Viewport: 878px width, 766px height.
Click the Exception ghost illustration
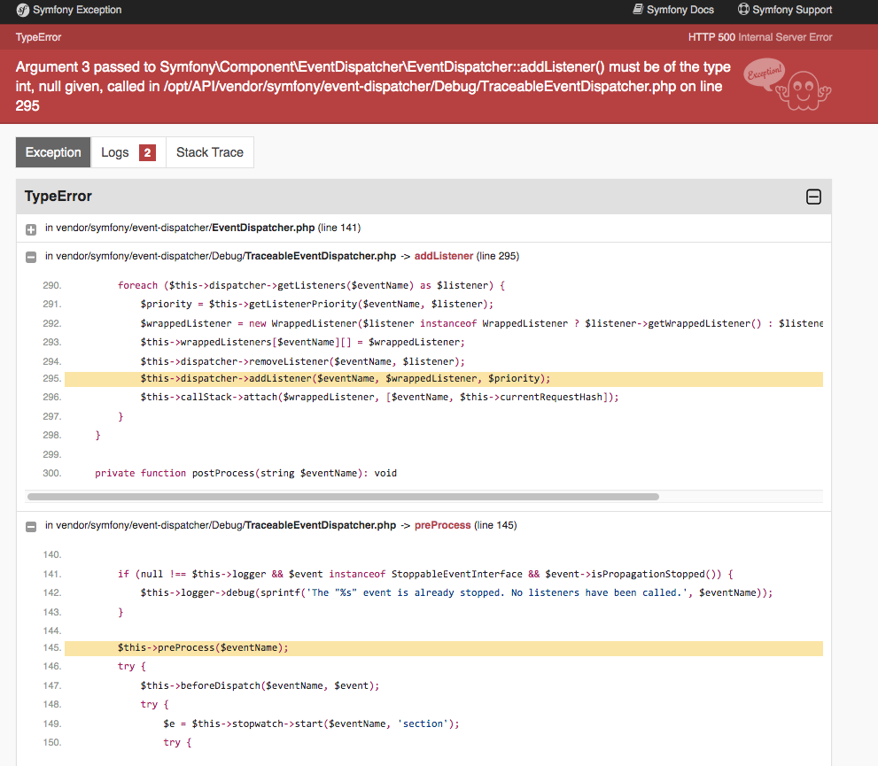[789, 84]
